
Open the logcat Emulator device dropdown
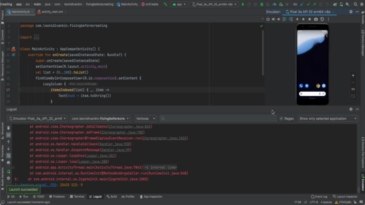[x=37, y=118]
